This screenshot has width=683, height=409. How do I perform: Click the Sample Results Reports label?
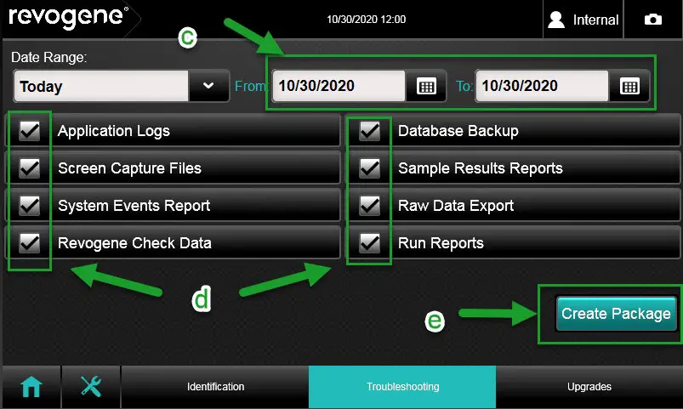pyautogui.click(x=481, y=168)
